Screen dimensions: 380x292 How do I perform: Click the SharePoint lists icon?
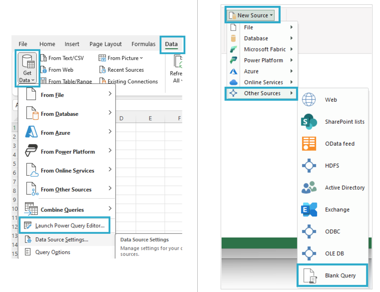tap(309, 122)
